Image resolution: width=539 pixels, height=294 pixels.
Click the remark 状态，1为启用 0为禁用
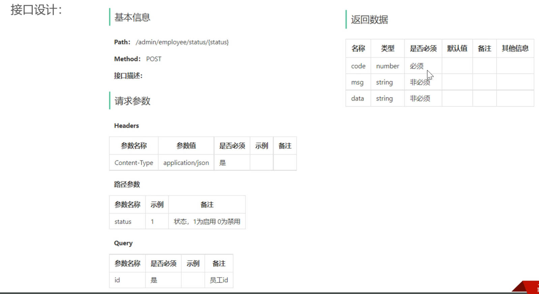207,222
